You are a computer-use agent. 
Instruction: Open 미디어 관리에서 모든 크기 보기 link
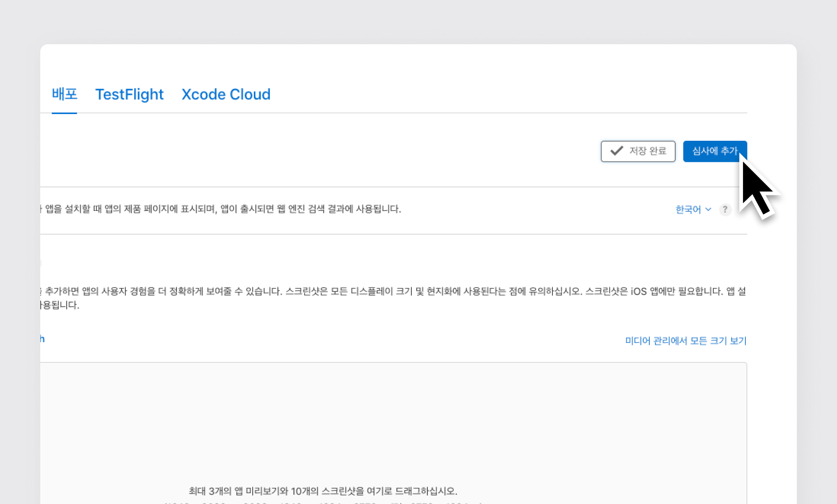pyautogui.click(x=686, y=341)
